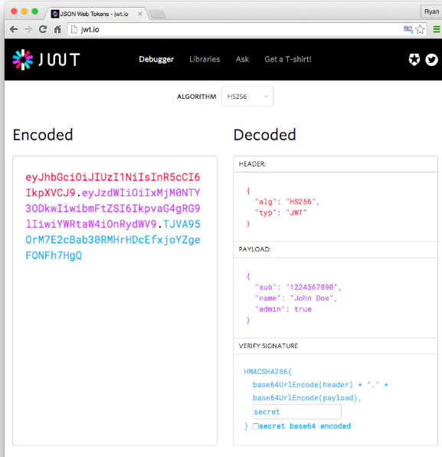This screenshot has height=457, width=442.
Task: Click the PAYLOAD: section label
Action: [255, 249]
